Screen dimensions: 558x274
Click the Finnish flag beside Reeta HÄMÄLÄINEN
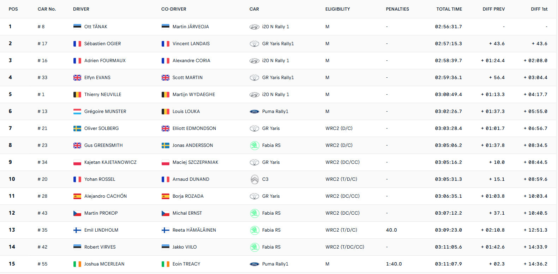pyautogui.click(x=166, y=230)
